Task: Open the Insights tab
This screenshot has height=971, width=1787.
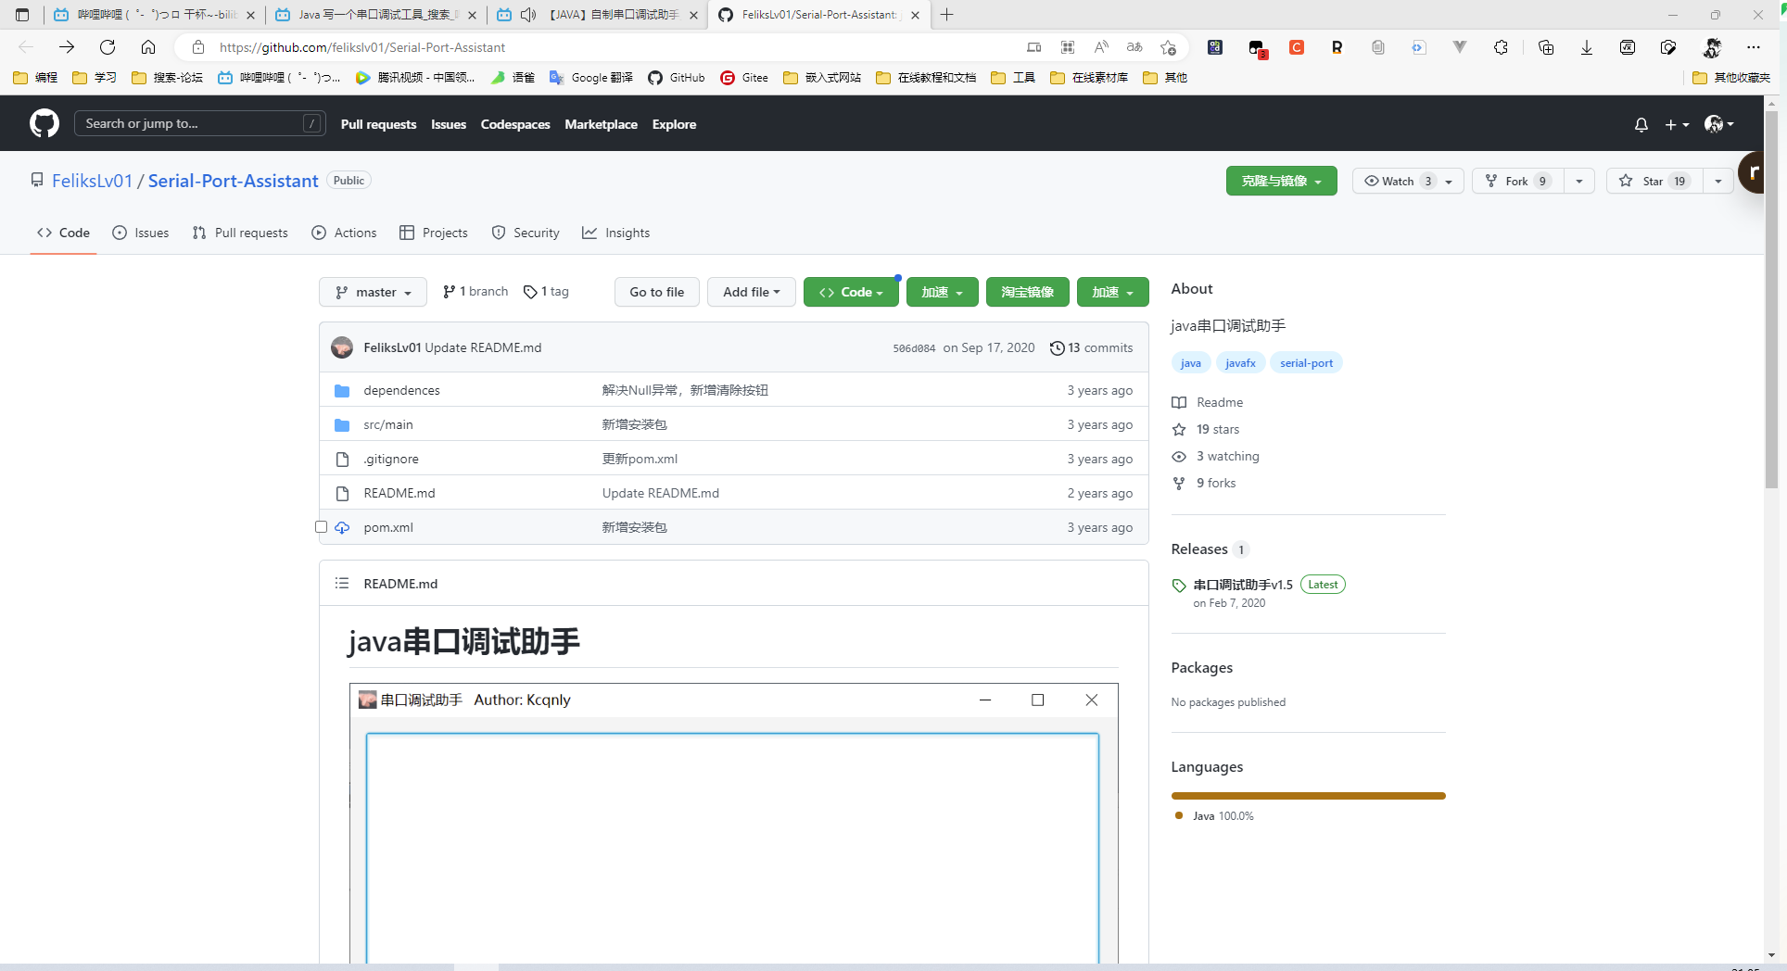Action: pos(615,233)
